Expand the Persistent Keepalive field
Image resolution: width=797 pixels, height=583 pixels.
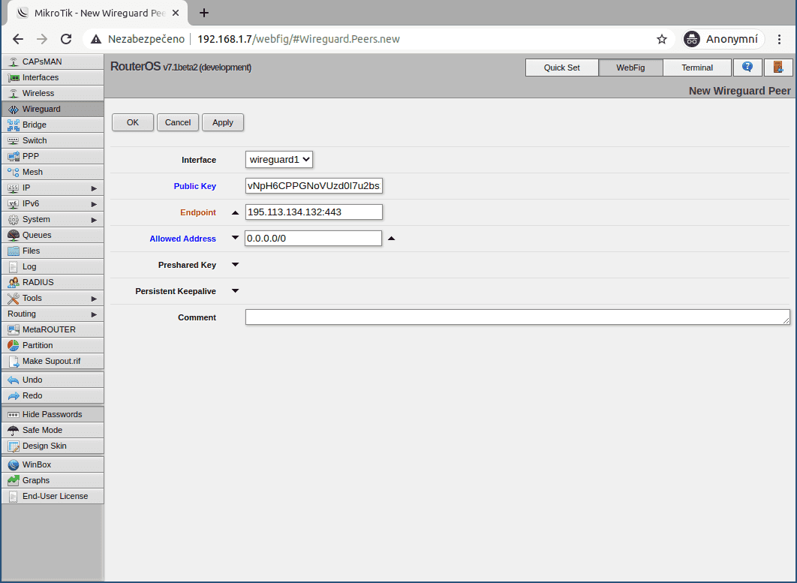(236, 290)
